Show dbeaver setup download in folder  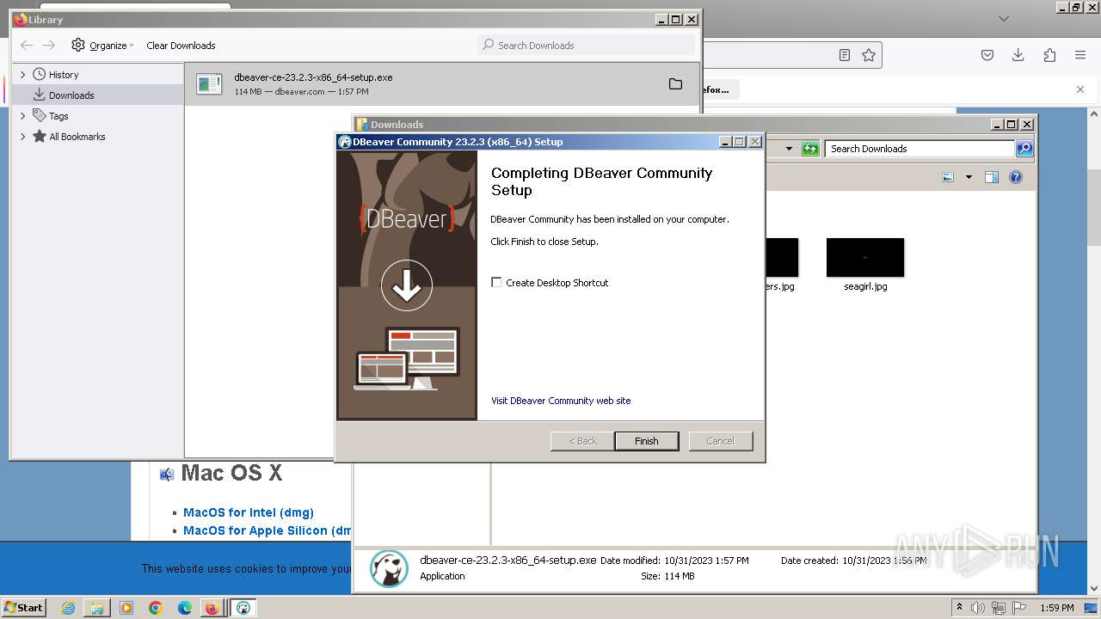point(675,84)
